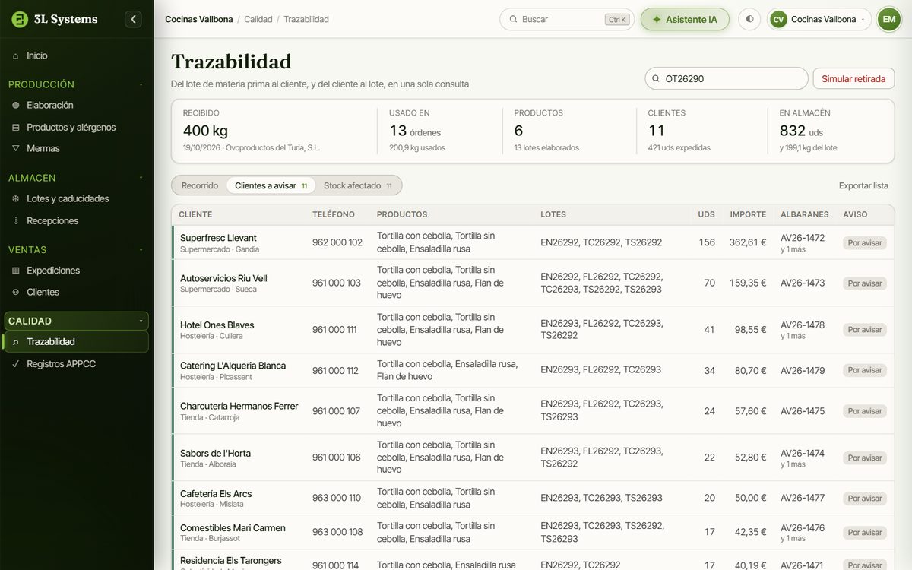
Task: Click Por avisar badge for Superfresc Llevant
Action: 865,243
